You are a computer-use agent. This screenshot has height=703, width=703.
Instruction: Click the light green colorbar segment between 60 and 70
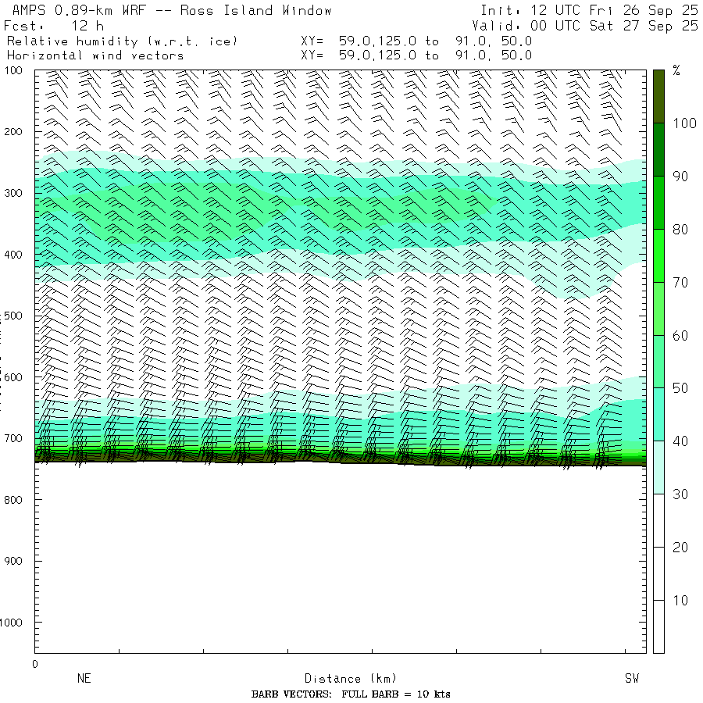[658, 309]
